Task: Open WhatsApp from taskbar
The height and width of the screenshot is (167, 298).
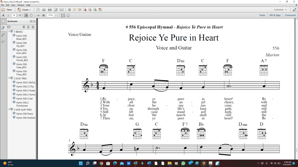Action: pyautogui.click(x=183, y=163)
